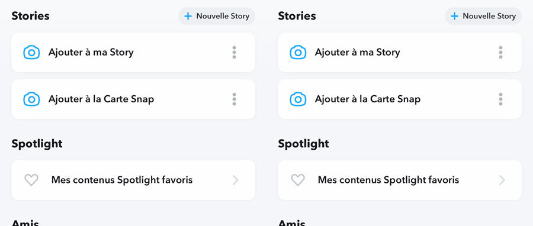This screenshot has height=226, width=533.
Task: Tap camera icon beside right Ajouter à la Carte Snap
Action: coord(298,99)
